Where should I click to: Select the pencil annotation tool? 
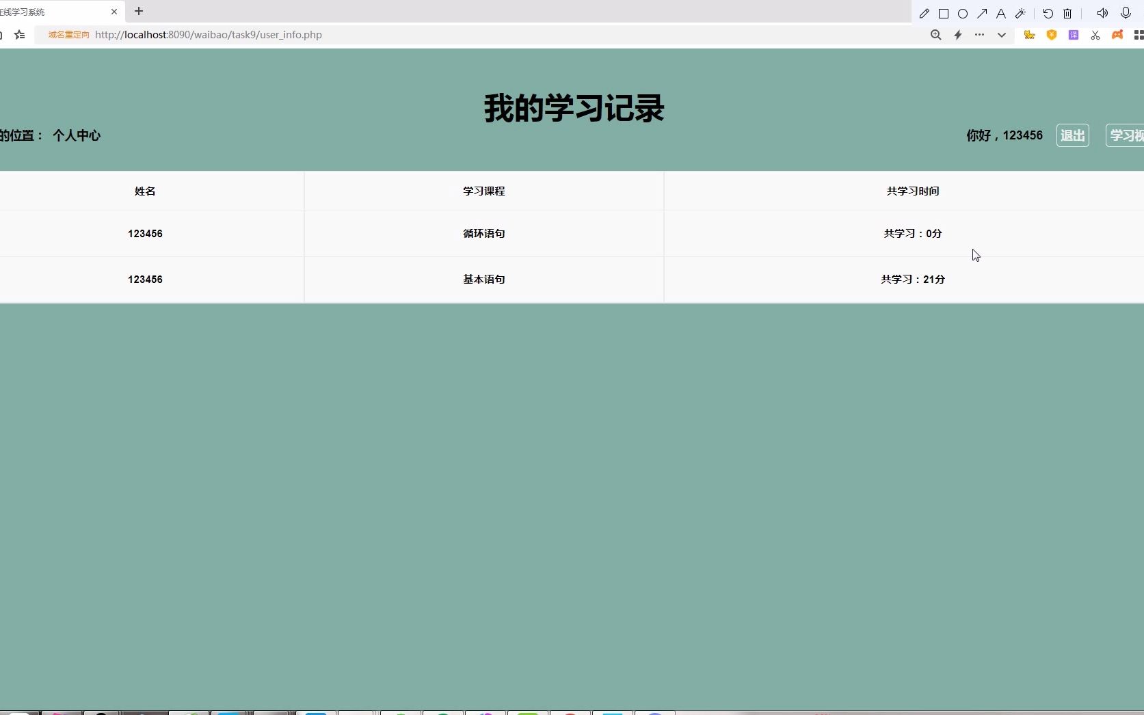click(924, 13)
